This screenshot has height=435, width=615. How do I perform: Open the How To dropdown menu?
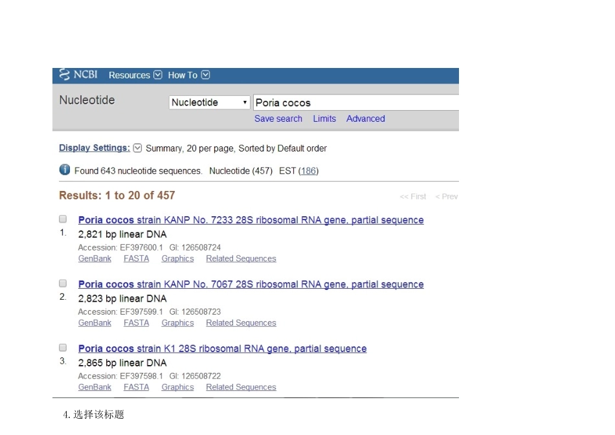[189, 75]
